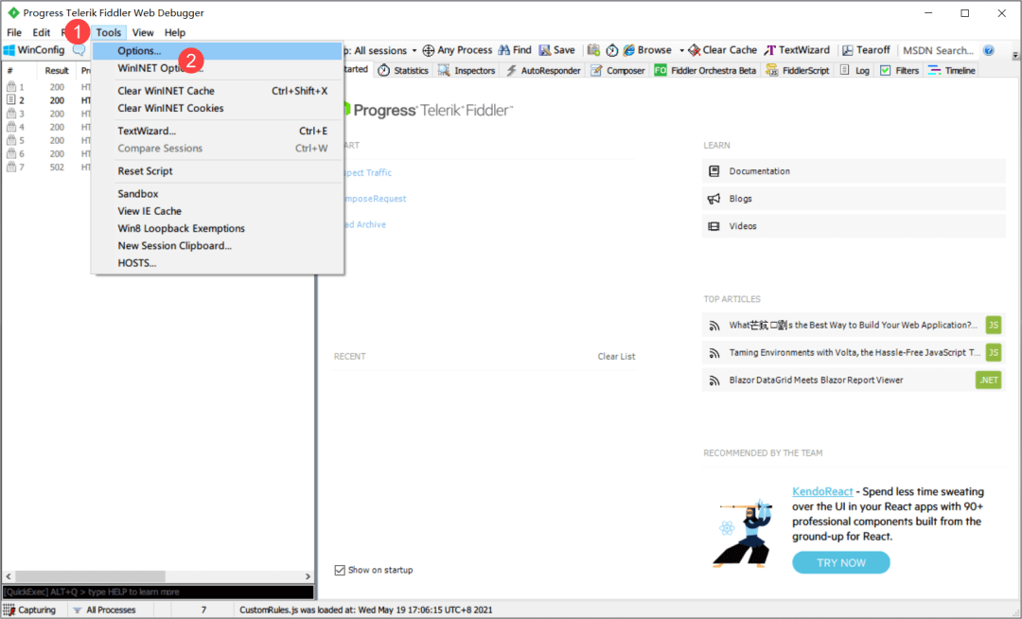Click the Clear Cache toolbar button
Image resolution: width=1022 pixels, height=619 pixels.
click(x=723, y=50)
